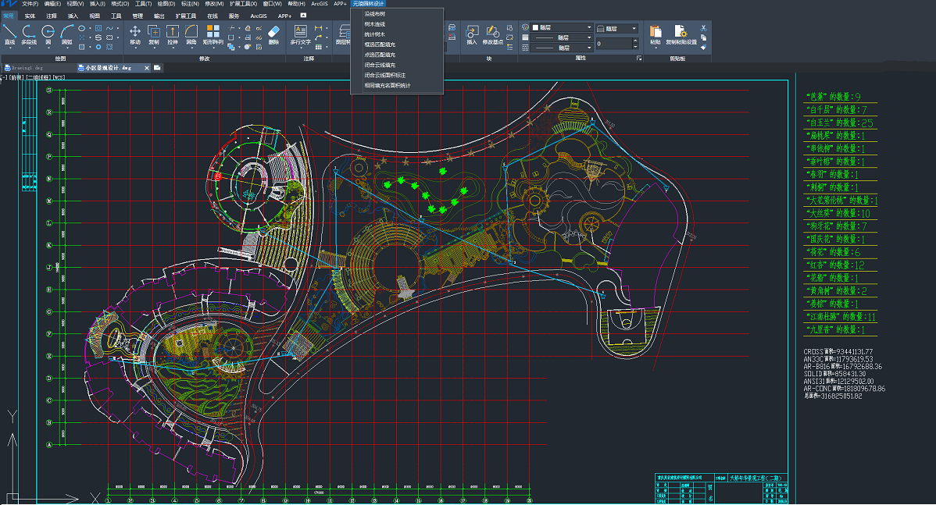Screen dimensions: 936x505
Task: Select the 直线 (Line) drawing tool
Action: tap(9, 34)
